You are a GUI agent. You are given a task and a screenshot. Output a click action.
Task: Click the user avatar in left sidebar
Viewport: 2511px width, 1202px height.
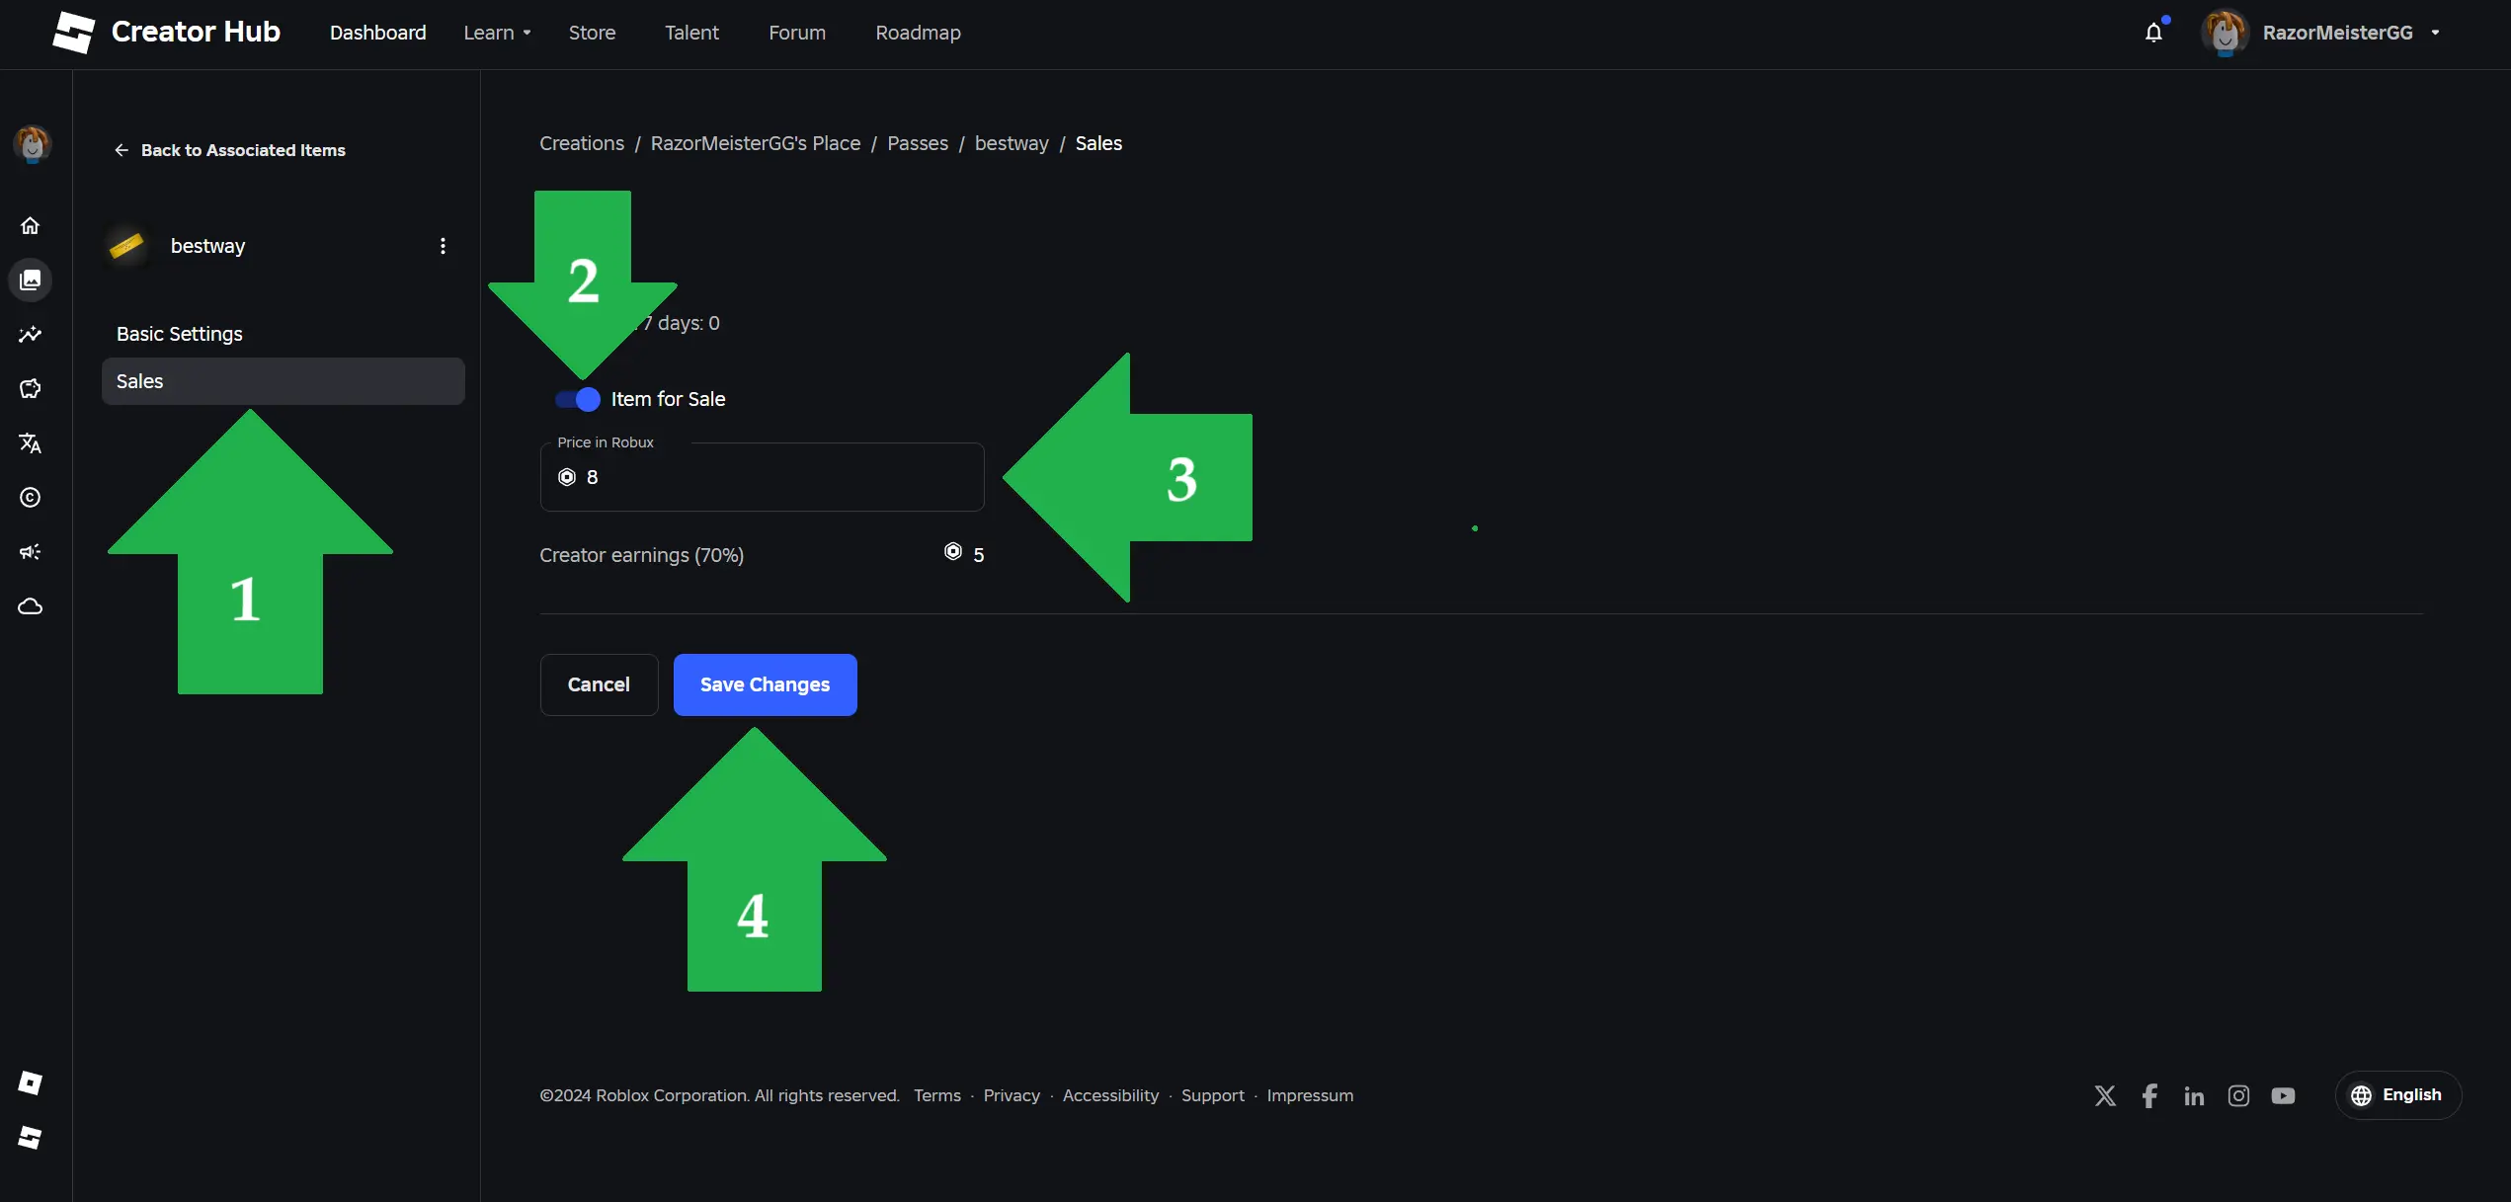(x=32, y=144)
